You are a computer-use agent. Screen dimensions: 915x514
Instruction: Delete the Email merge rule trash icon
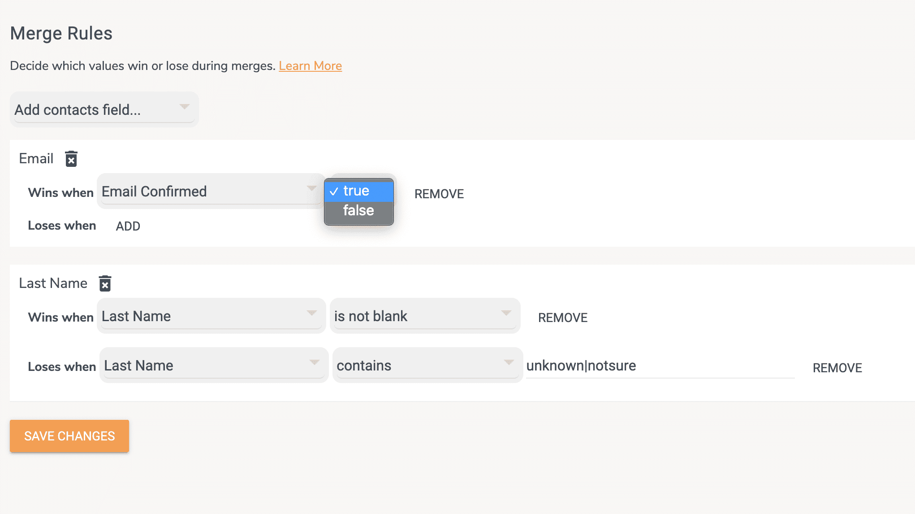click(x=71, y=159)
